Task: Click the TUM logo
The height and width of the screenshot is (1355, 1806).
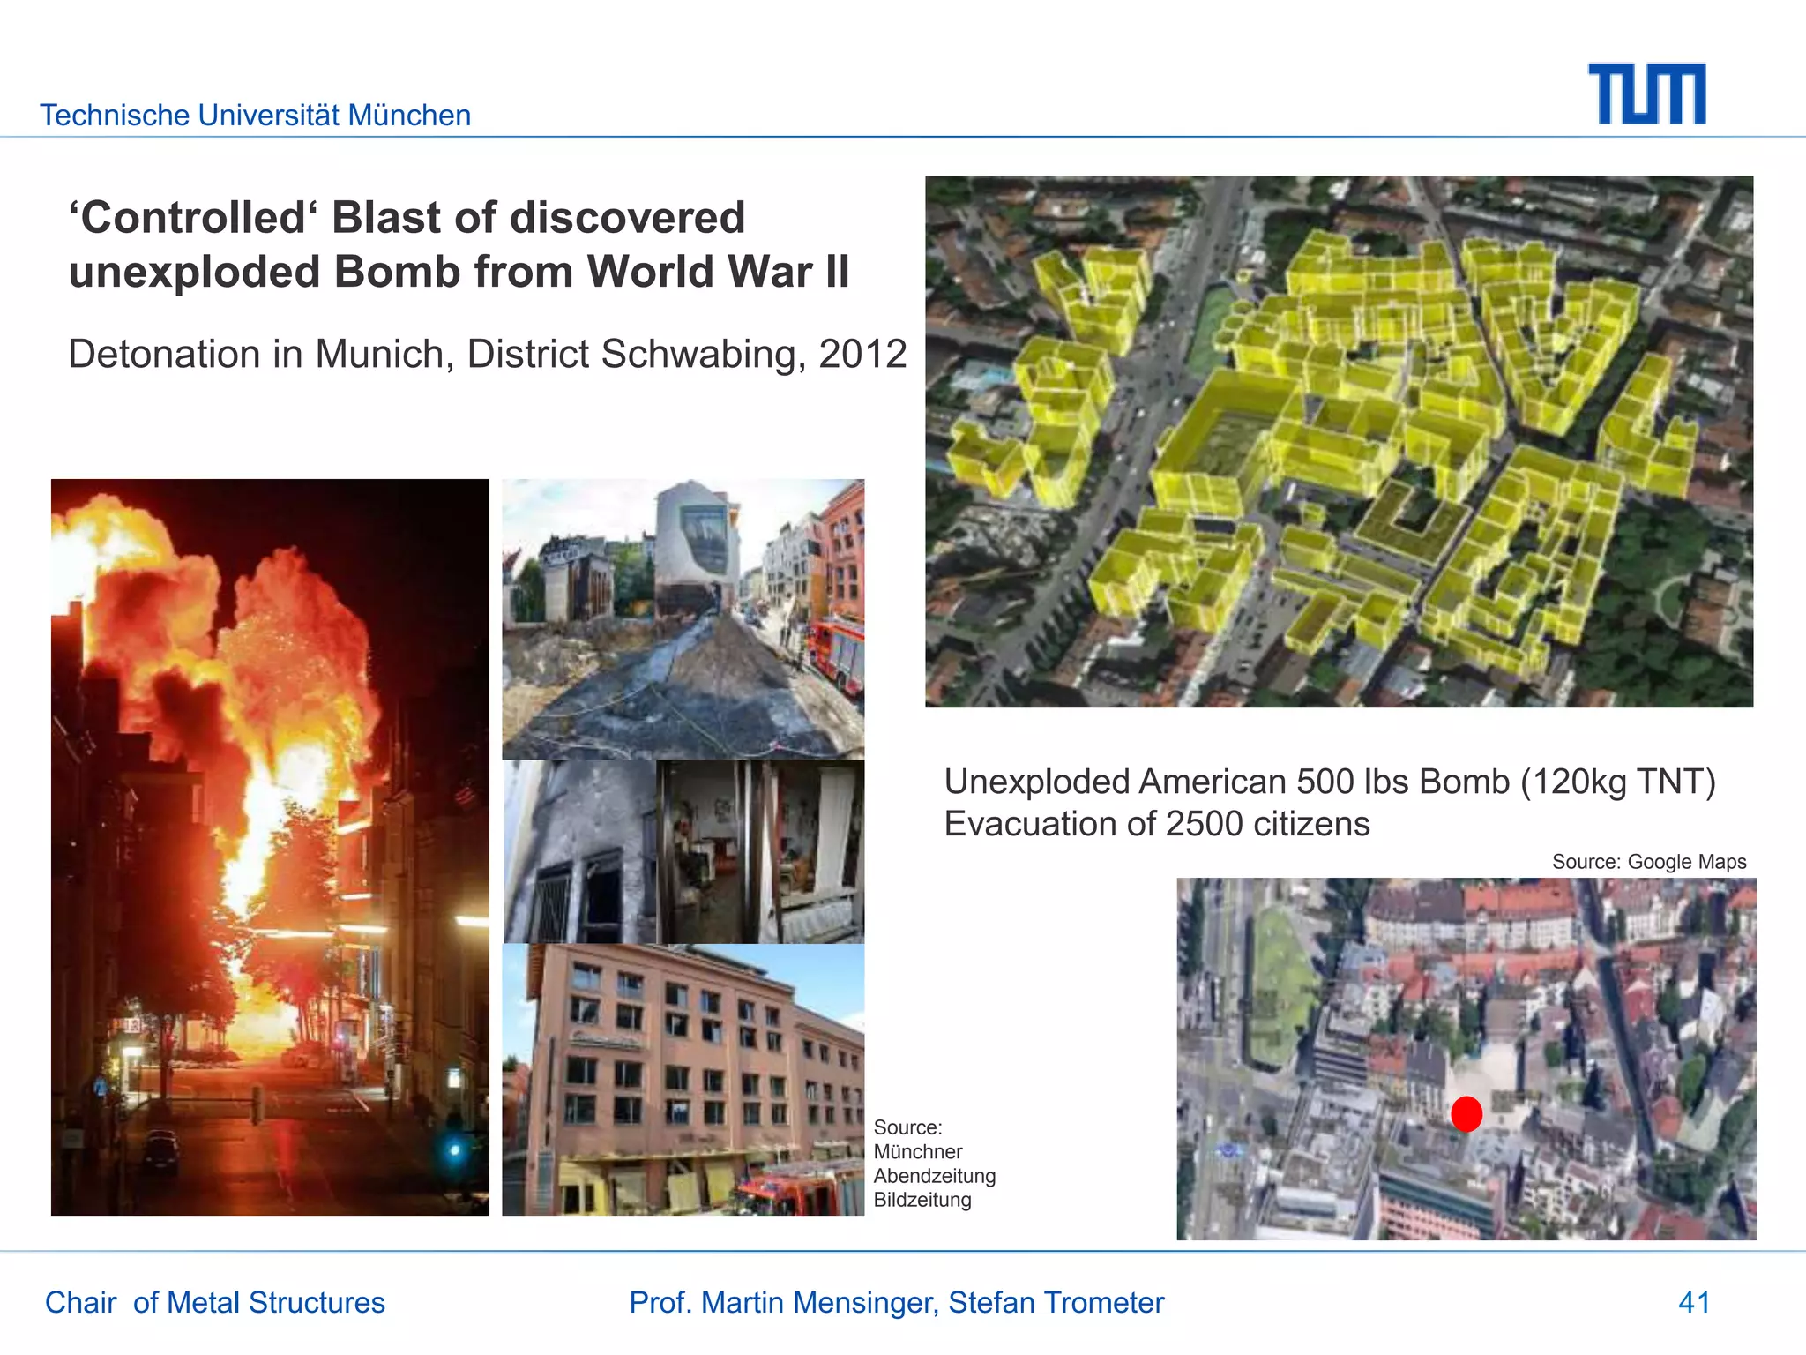Action: click(x=1646, y=94)
